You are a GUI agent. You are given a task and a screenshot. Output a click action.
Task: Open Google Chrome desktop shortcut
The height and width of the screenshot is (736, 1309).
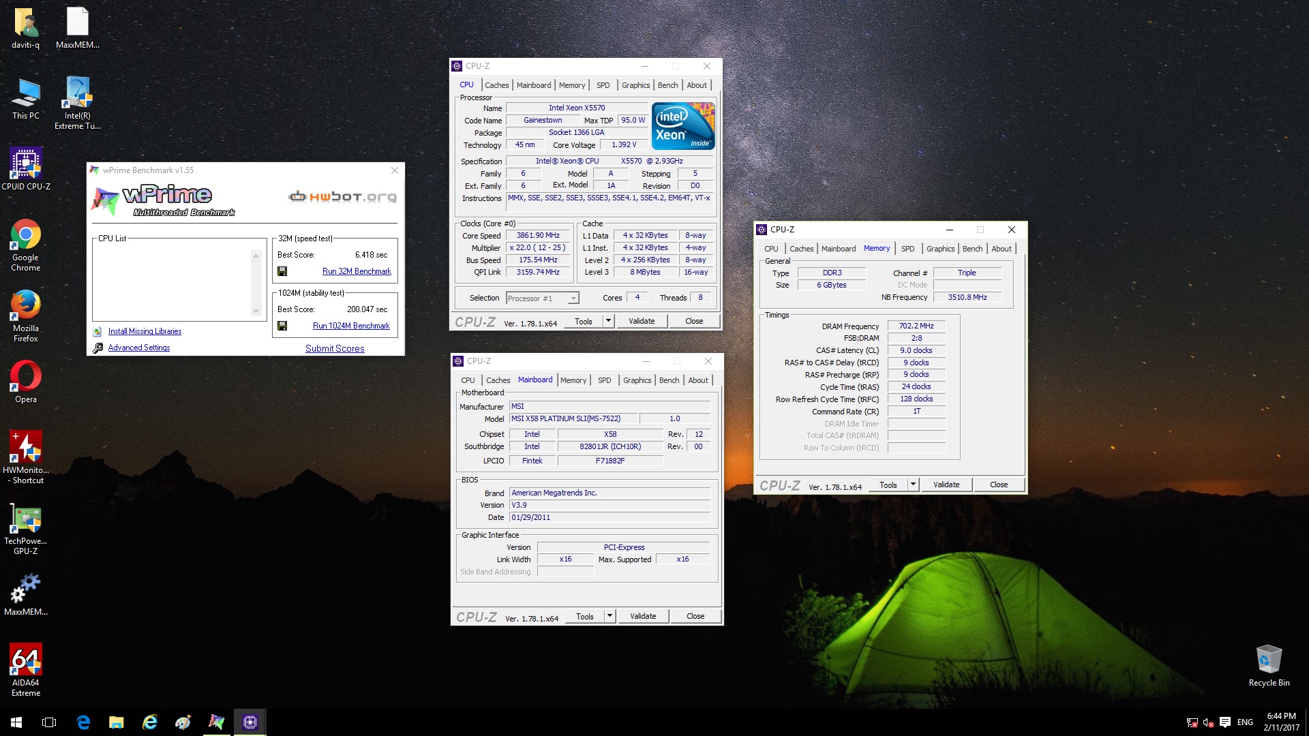coord(26,245)
